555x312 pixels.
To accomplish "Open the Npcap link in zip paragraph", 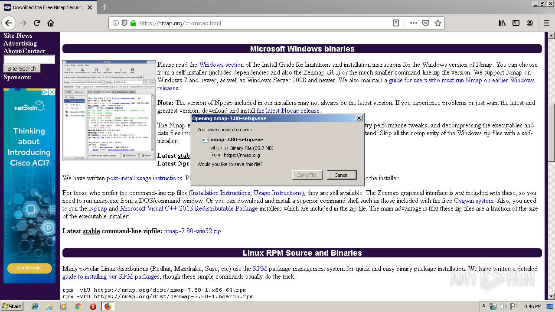I will pos(98,208).
